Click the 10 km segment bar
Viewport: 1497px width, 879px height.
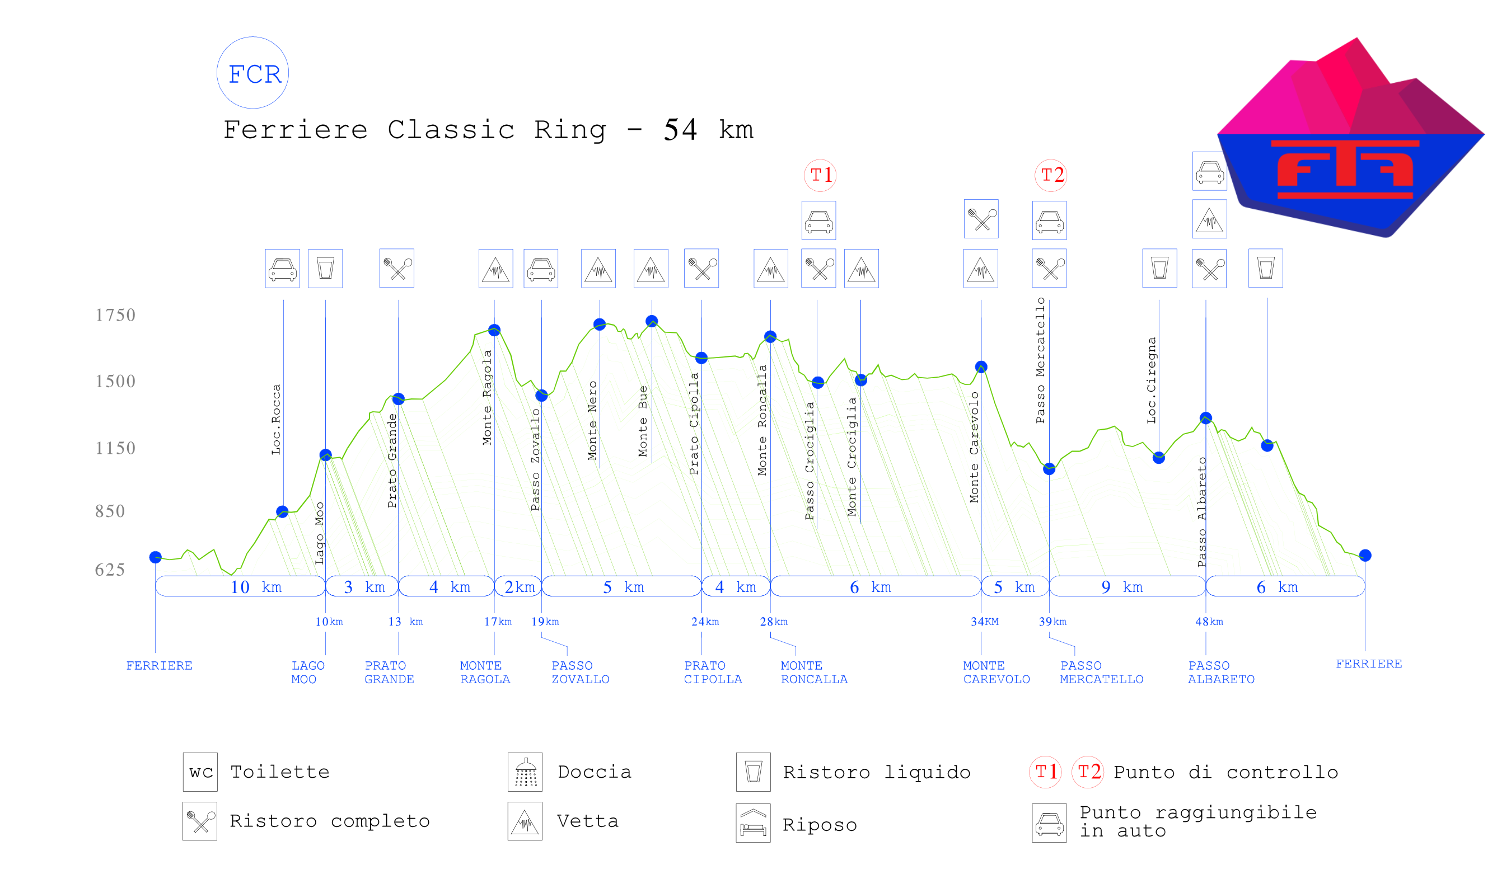tap(241, 586)
